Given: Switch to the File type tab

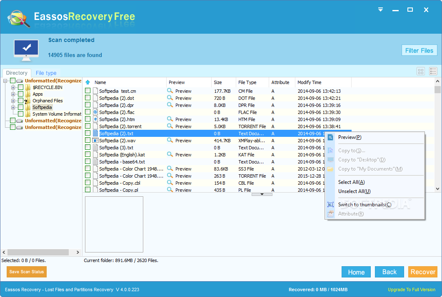Looking at the screenshot, I should pyautogui.click(x=46, y=73).
